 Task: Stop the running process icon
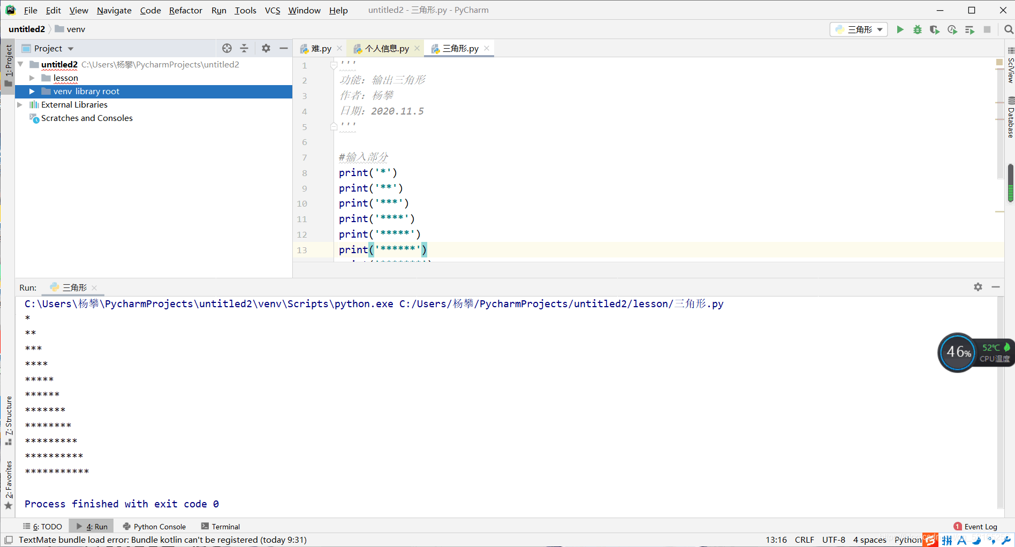[x=987, y=29]
